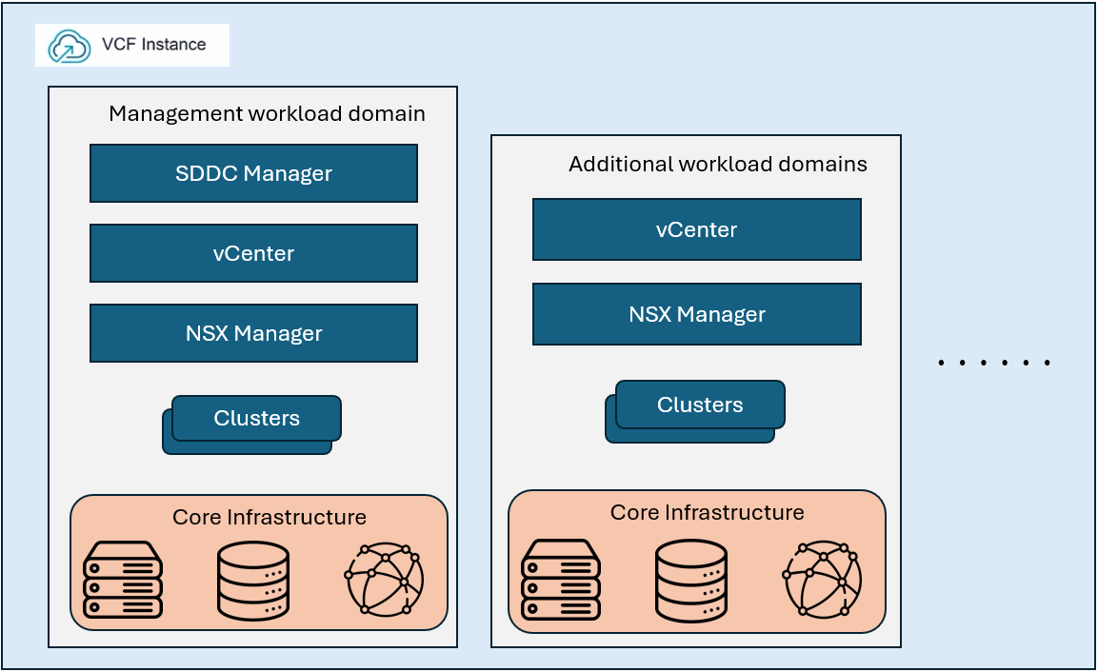Click the 'Additional workload domains' title
The height and width of the screenshot is (672, 1098).
point(718,164)
